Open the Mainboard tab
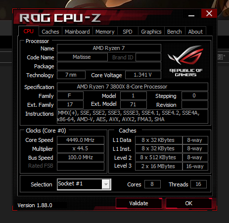The image size is (229, 223). pyautogui.click(x=77, y=32)
